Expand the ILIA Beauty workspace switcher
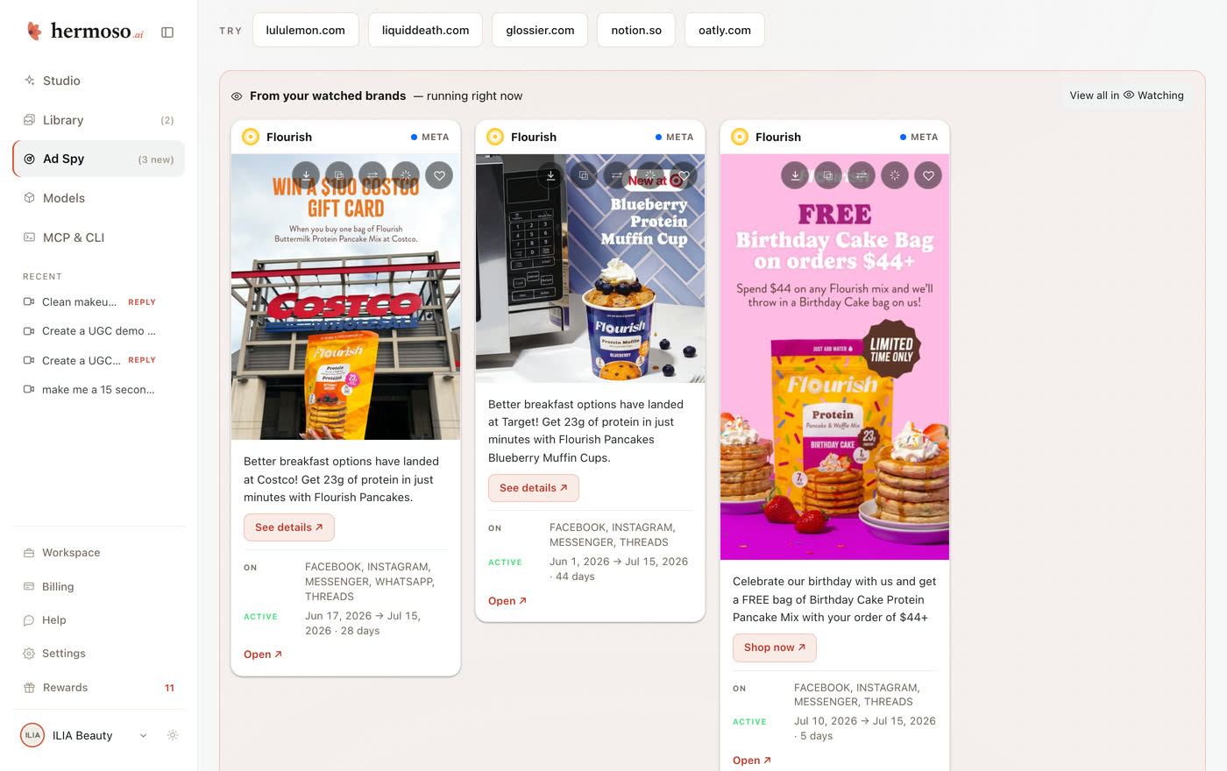Viewport: 1227px width, 771px height. point(85,735)
